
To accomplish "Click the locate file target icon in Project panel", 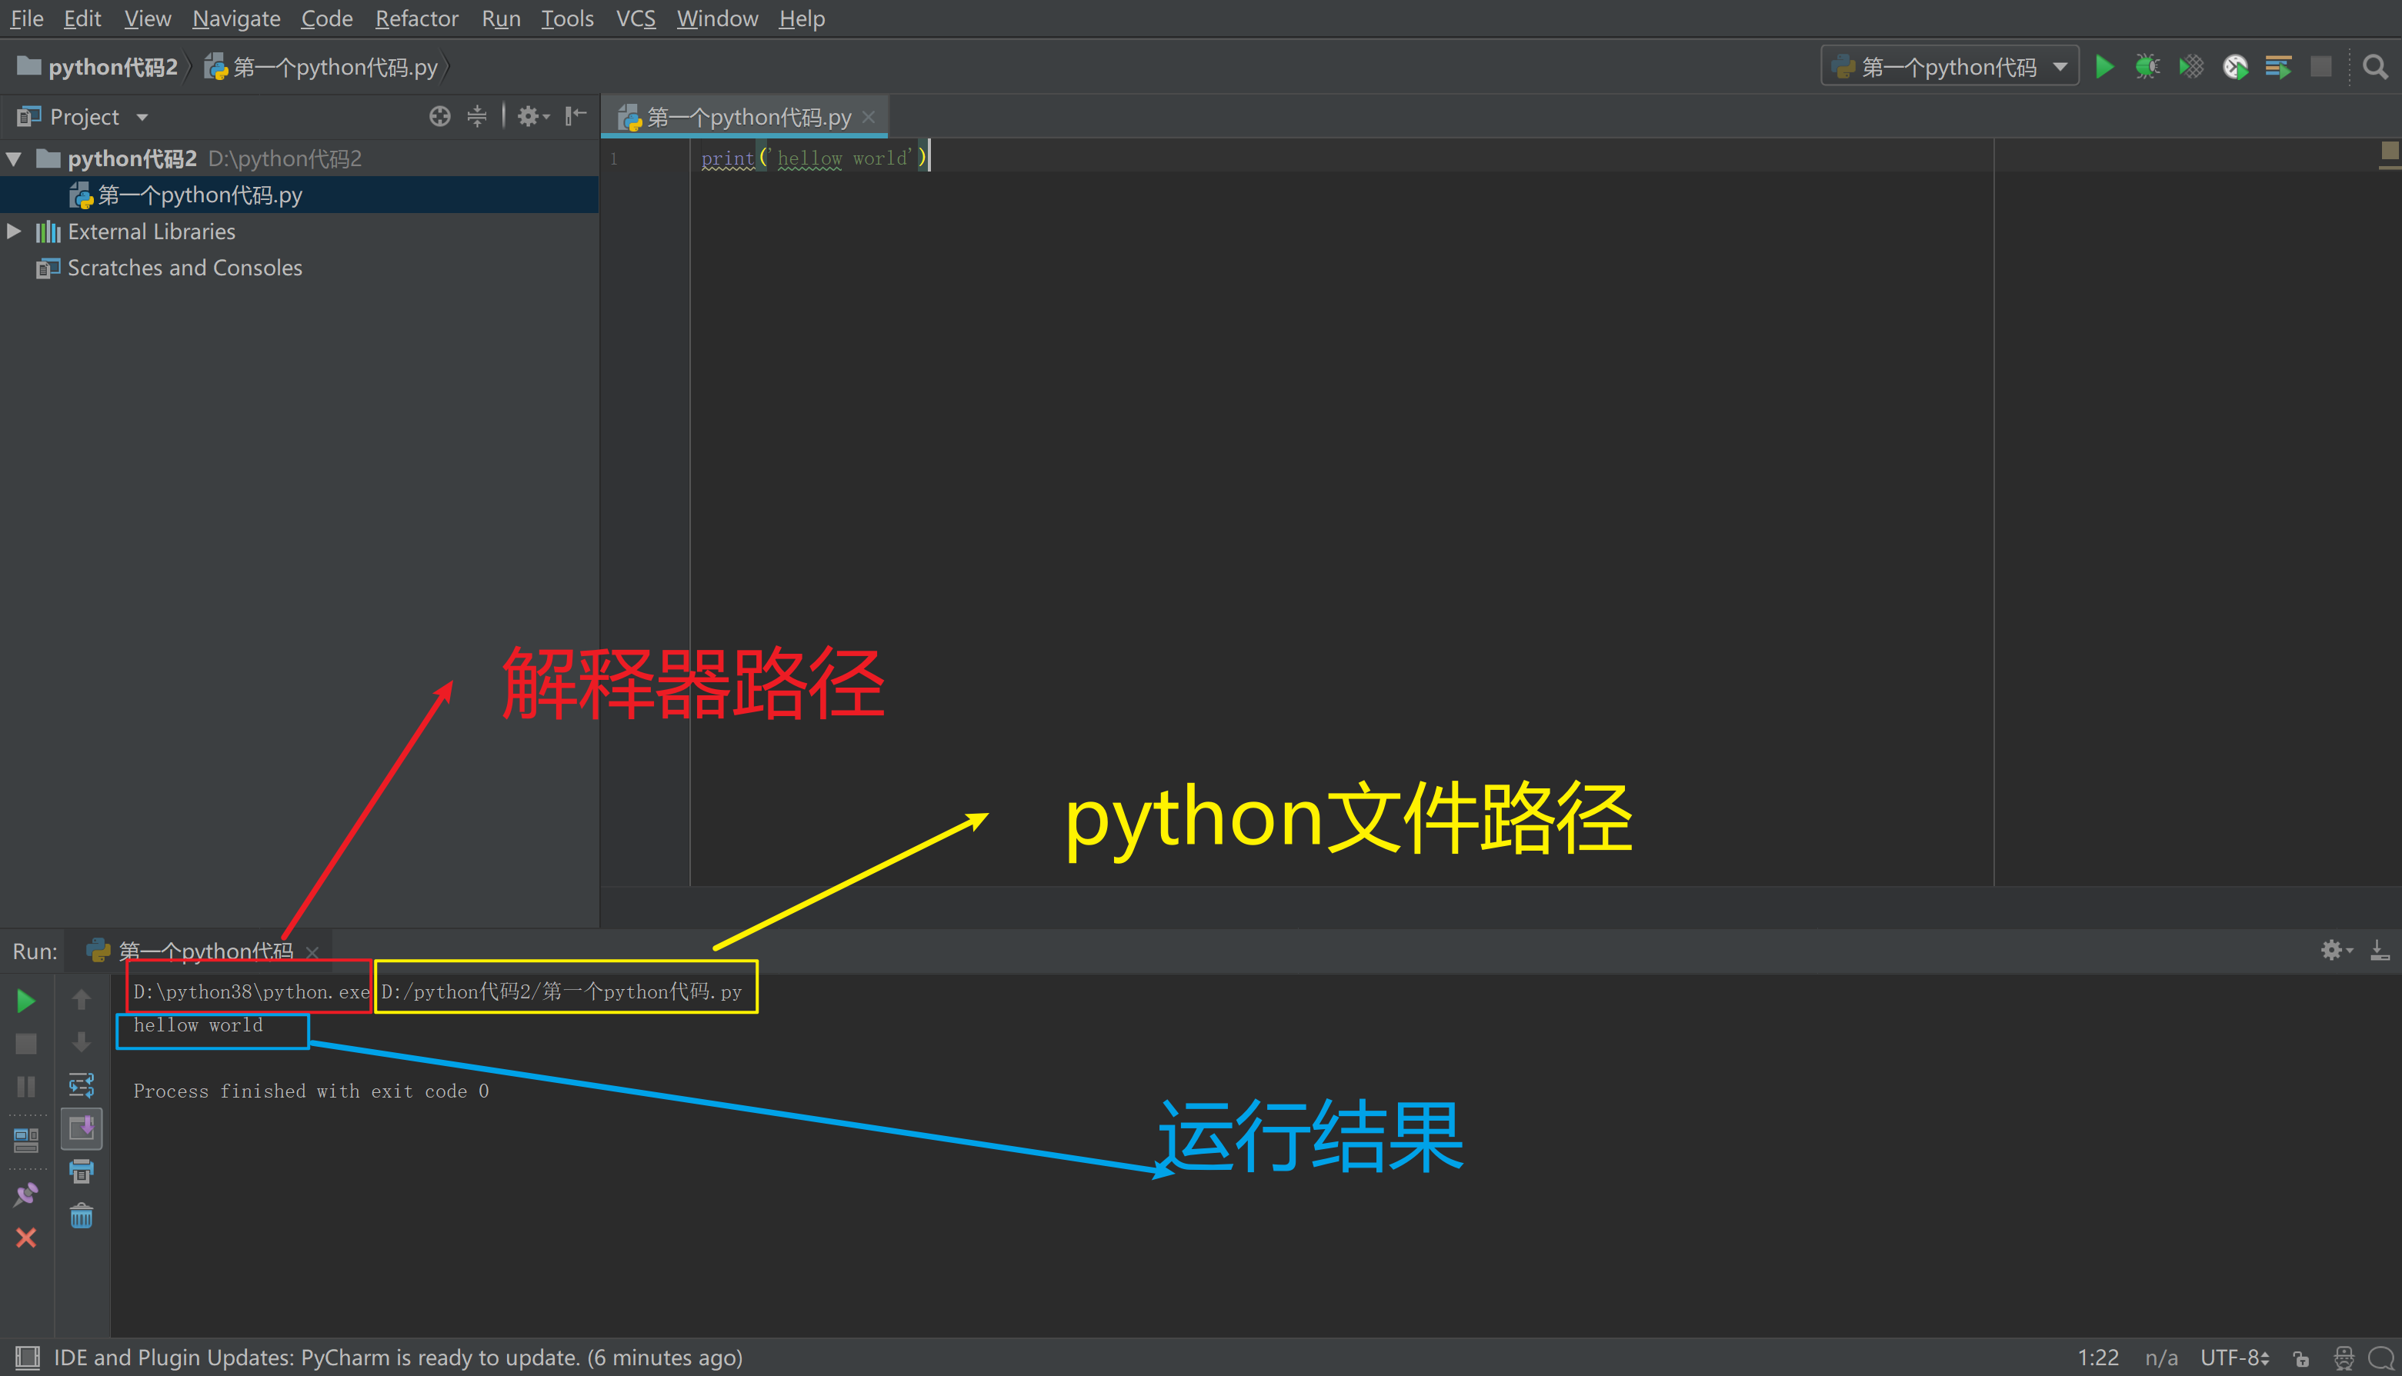I will (439, 116).
